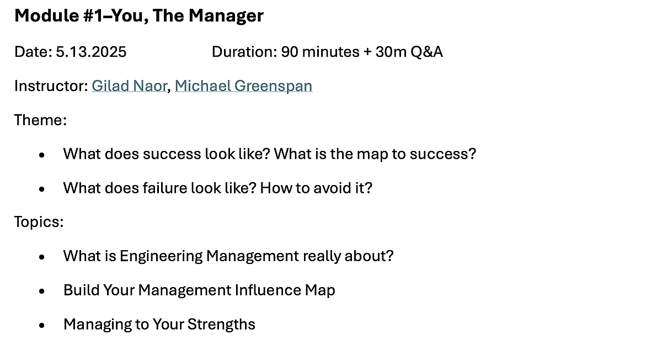Click the Theme: section label
This screenshot has width=662, height=346.
tap(40, 120)
